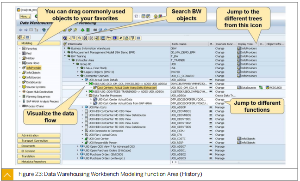Open the Menu button in the top bar
Screen dimensions: 300x181
pyautogui.click(x=25, y=17)
